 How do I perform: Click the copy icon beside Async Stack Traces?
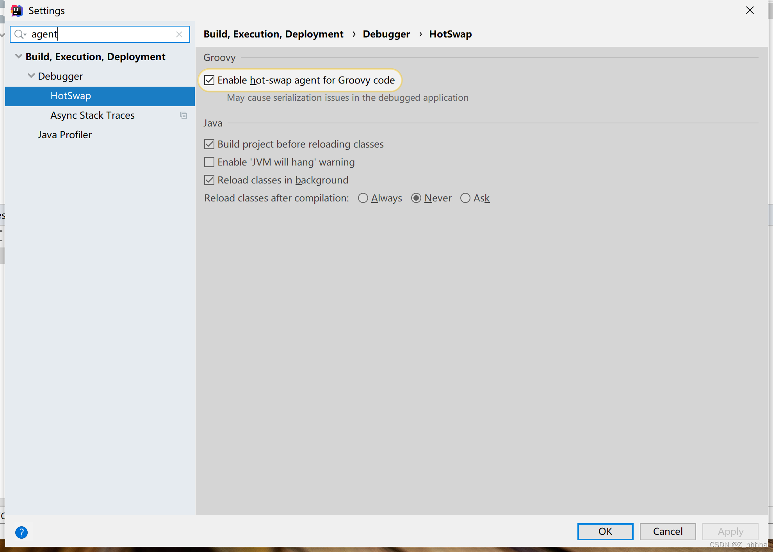tap(183, 115)
